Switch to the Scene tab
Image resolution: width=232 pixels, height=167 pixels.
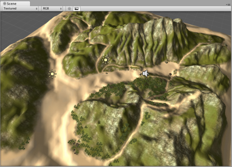[x=15, y=3]
